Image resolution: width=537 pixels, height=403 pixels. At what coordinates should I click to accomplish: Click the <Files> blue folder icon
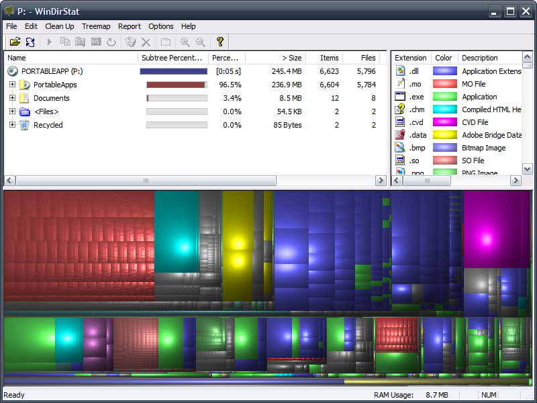coord(25,111)
